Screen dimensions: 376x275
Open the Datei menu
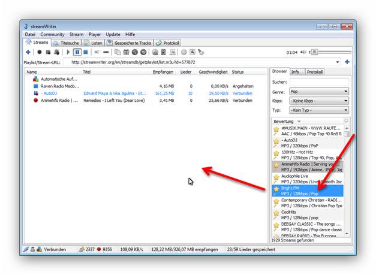[30, 35]
